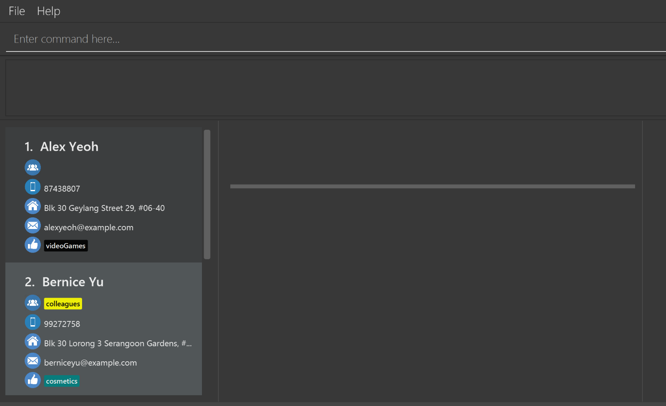666x406 pixels.
Task: Click the email icon beside berniceyu@example.com
Action: pyautogui.click(x=33, y=361)
